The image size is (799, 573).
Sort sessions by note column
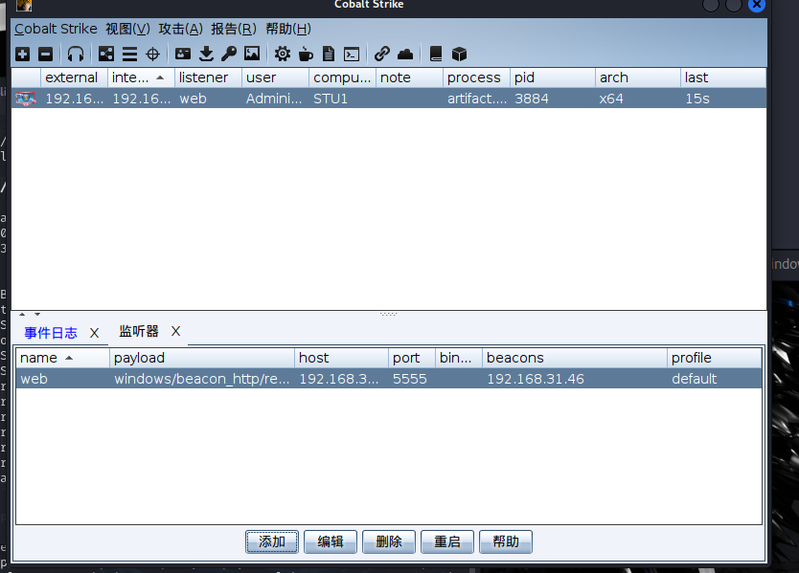tap(410, 77)
